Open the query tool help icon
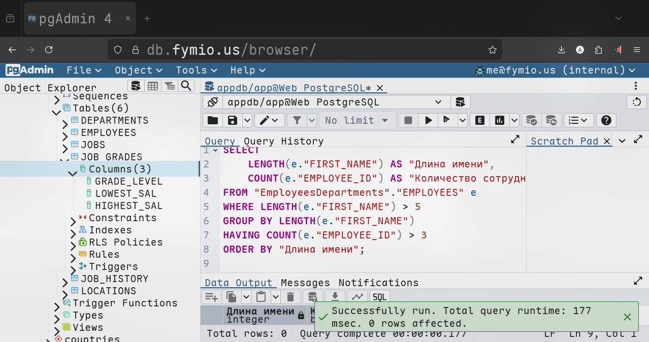 (605, 120)
